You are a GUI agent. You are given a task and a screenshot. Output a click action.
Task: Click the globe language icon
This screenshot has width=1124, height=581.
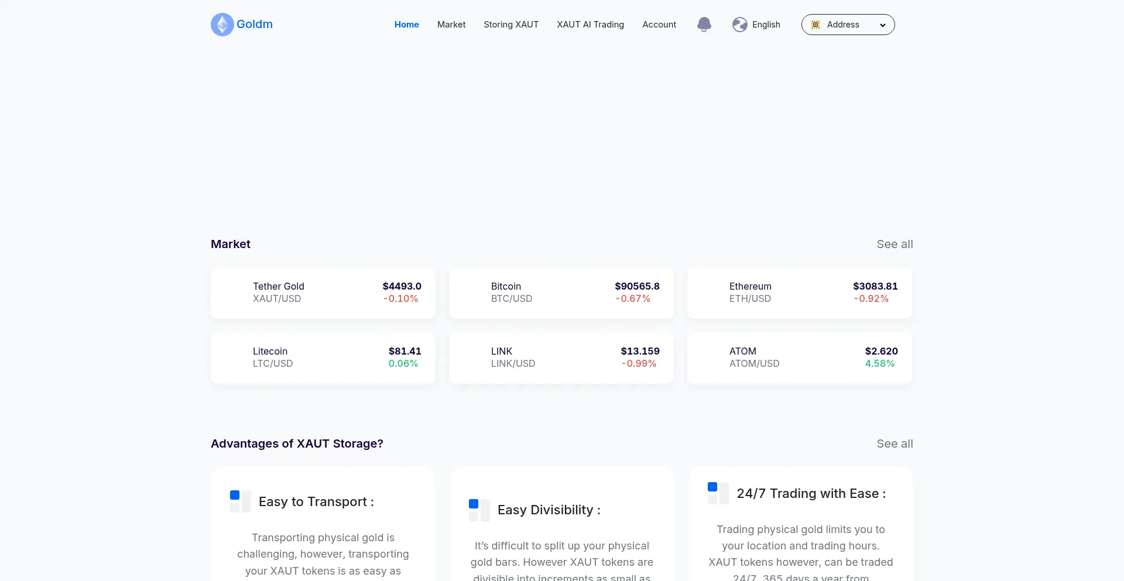point(740,25)
